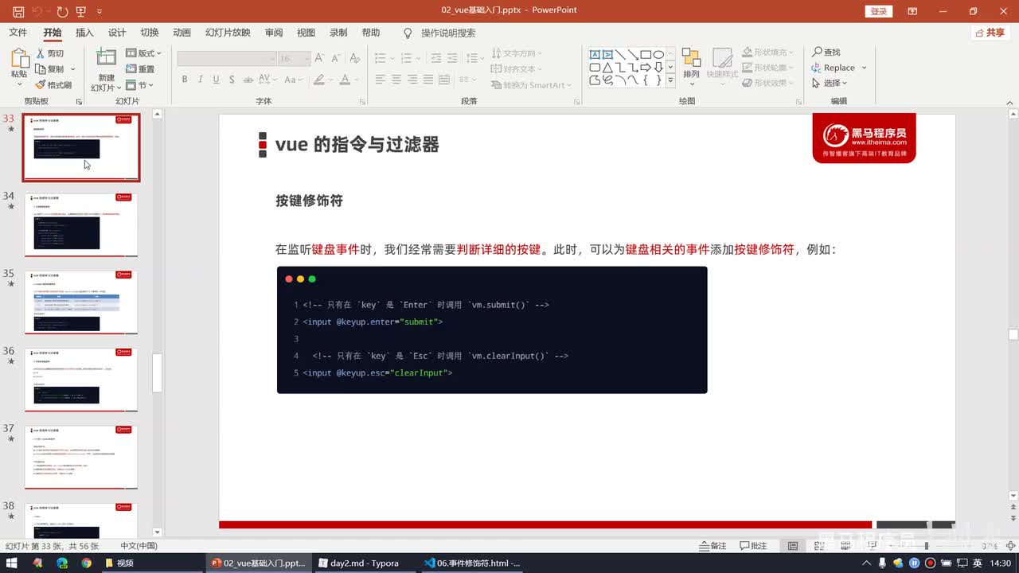Toggle Normal view button in status bar
Viewport: 1019px width, 573px height.
tap(792, 546)
